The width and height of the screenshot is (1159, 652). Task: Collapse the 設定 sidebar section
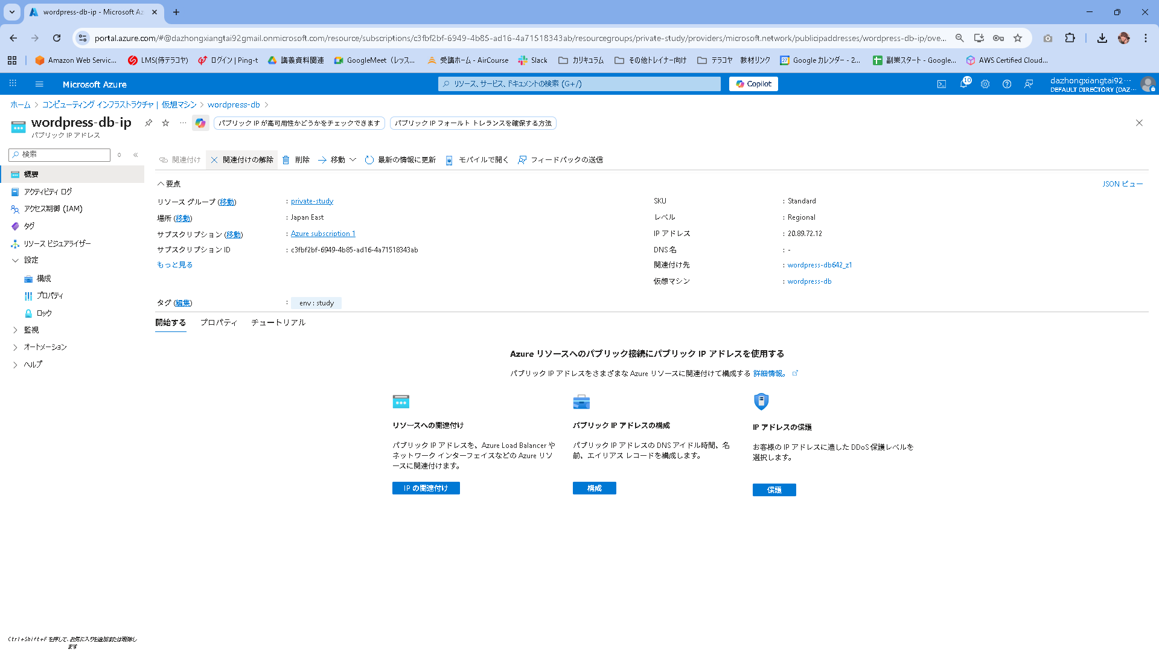tap(16, 260)
